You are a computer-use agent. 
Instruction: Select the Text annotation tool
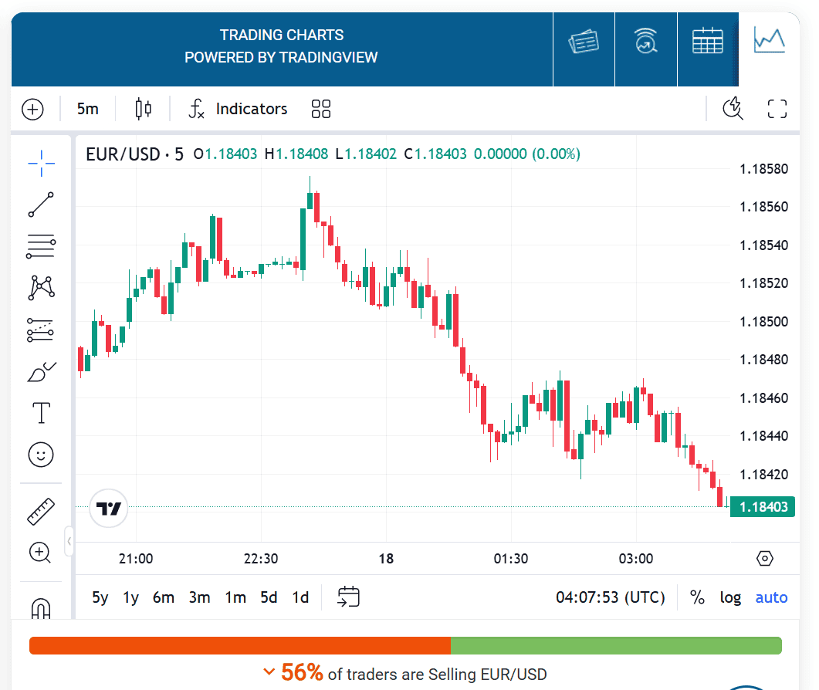click(40, 413)
